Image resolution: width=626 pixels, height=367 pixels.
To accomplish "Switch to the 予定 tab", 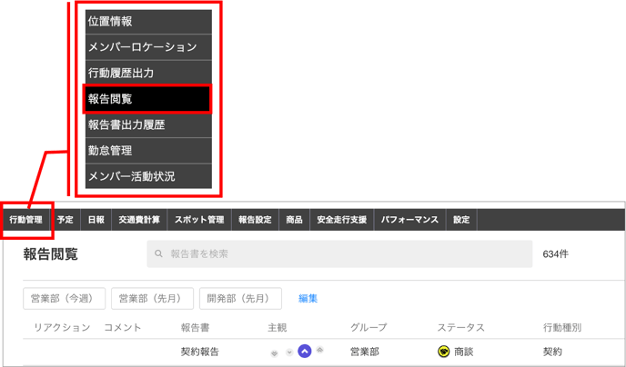I will [x=66, y=220].
